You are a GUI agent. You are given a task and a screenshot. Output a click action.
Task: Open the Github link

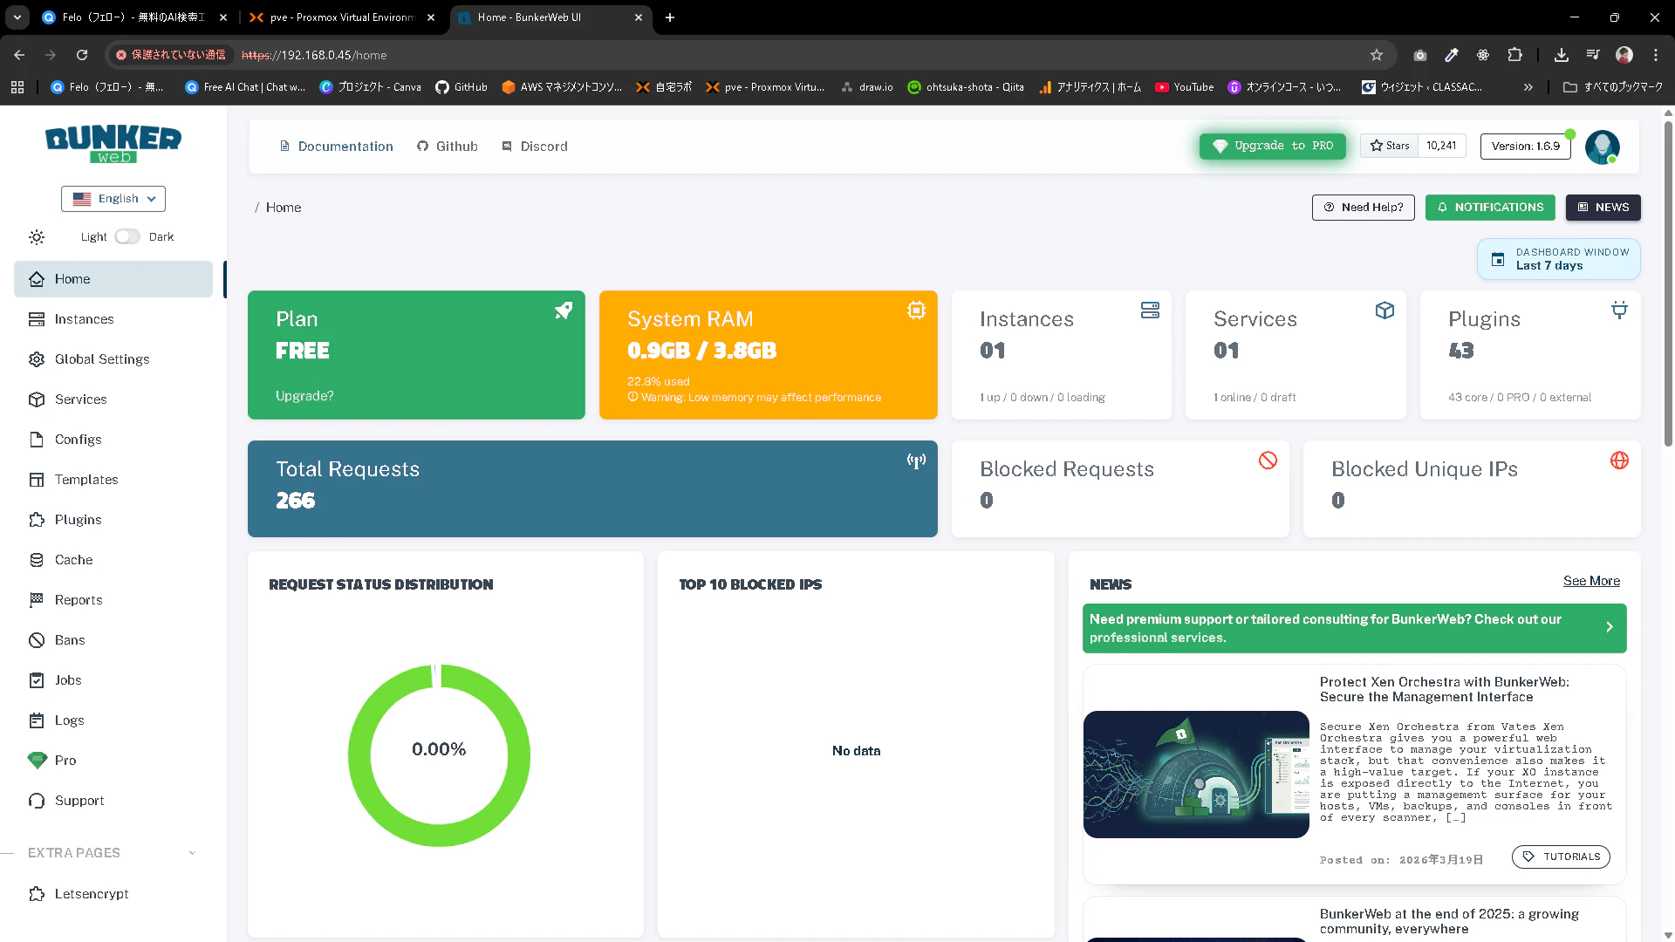[x=448, y=147]
